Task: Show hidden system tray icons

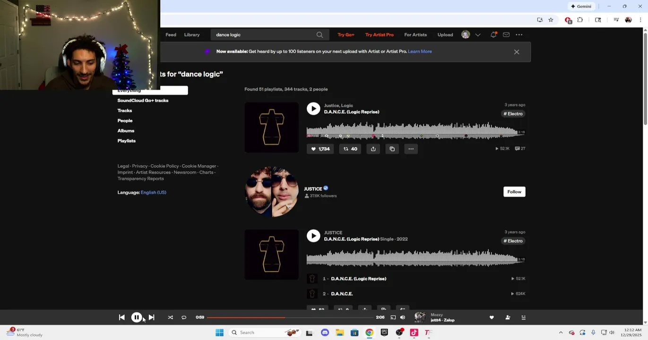Action: (561, 332)
